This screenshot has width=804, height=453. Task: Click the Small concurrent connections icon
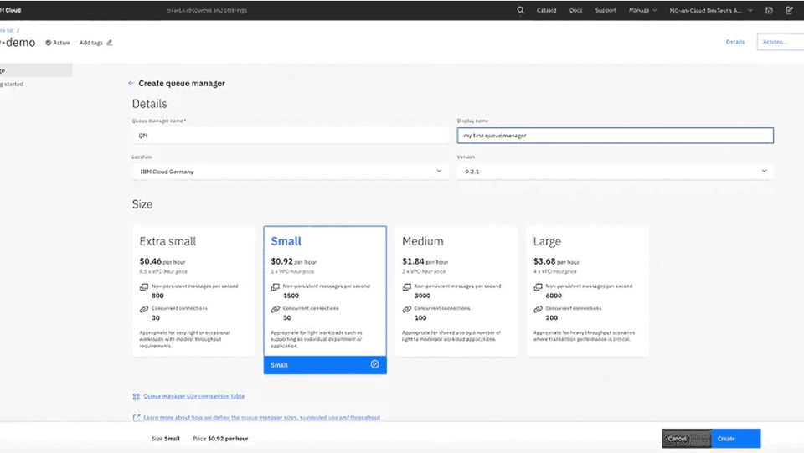click(276, 309)
